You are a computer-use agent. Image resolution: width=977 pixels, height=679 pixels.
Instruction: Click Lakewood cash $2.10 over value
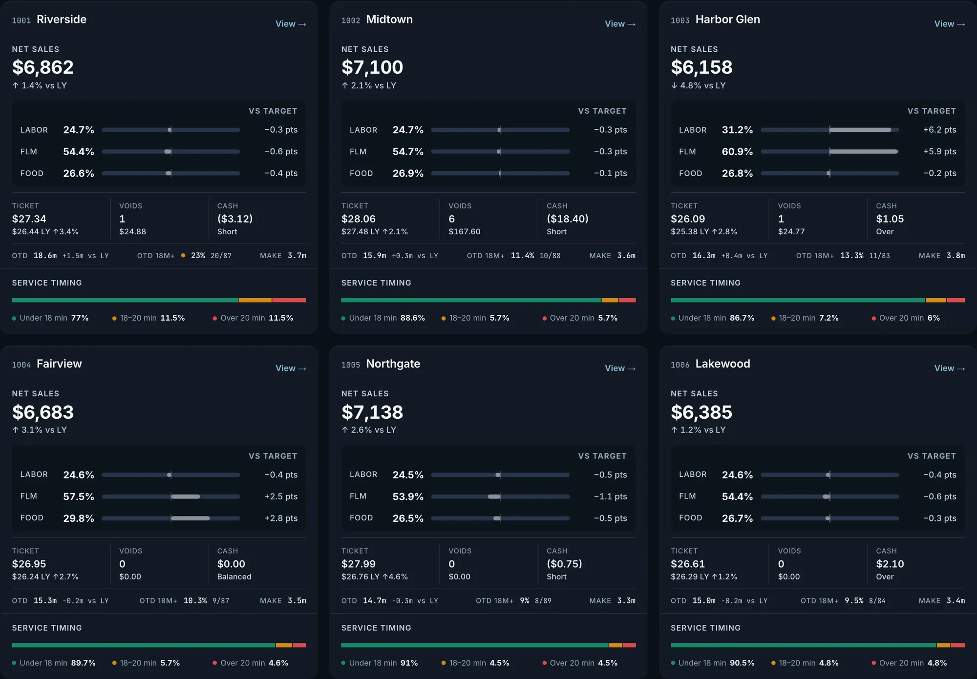click(890, 564)
